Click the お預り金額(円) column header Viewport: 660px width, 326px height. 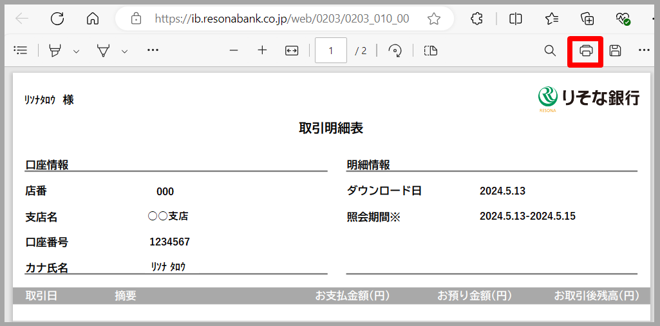tap(475, 296)
